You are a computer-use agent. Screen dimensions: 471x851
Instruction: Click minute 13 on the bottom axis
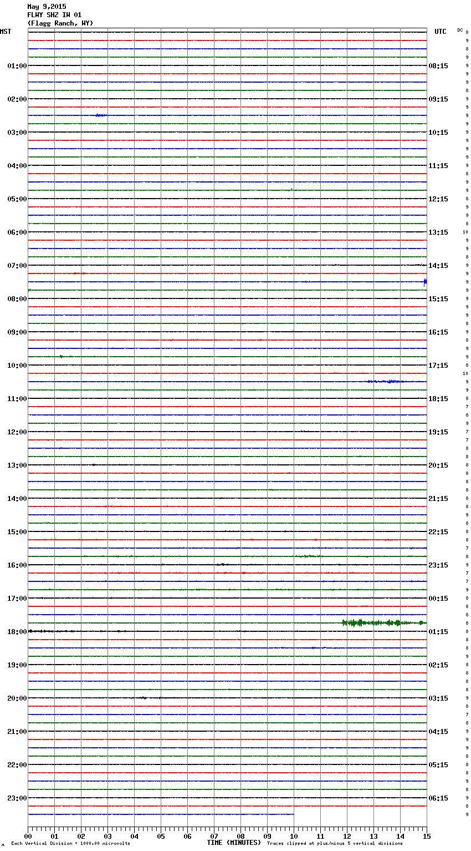(373, 836)
